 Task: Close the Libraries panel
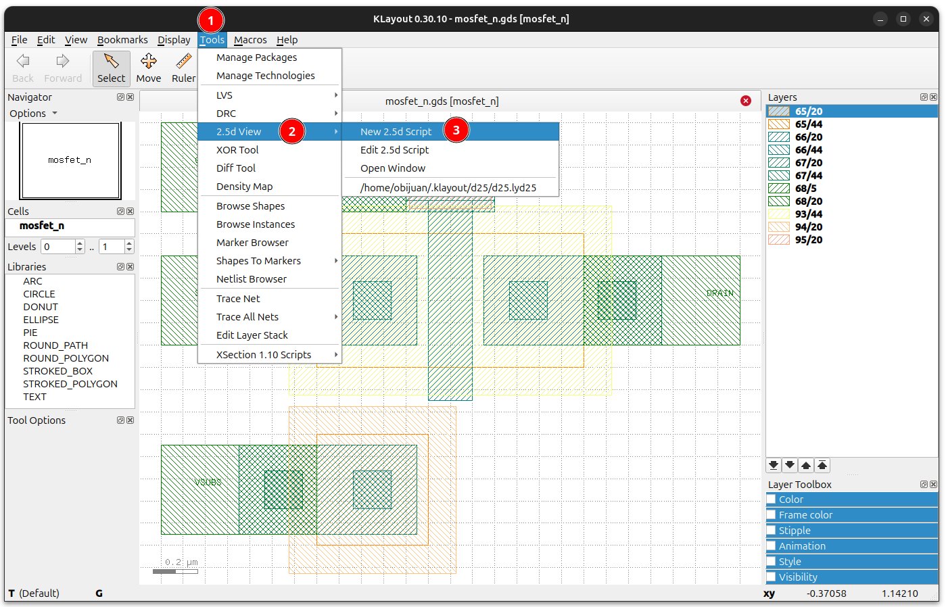131,267
